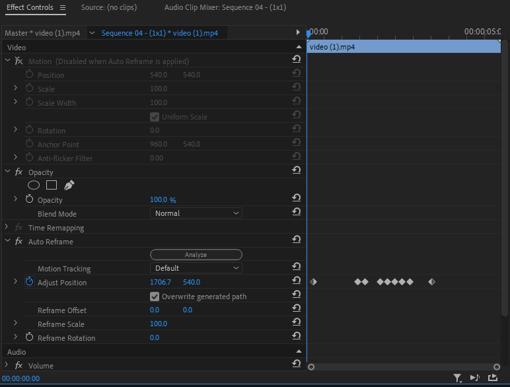This screenshot has height=387, width=510.
Task: Open the Audio Clip Mixer tab
Action: tap(225, 7)
